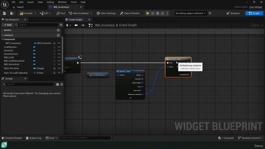Viewport: 265px width, 149px height.
Task: Close the WB_Inventory tab
Action: click(x=81, y=7)
